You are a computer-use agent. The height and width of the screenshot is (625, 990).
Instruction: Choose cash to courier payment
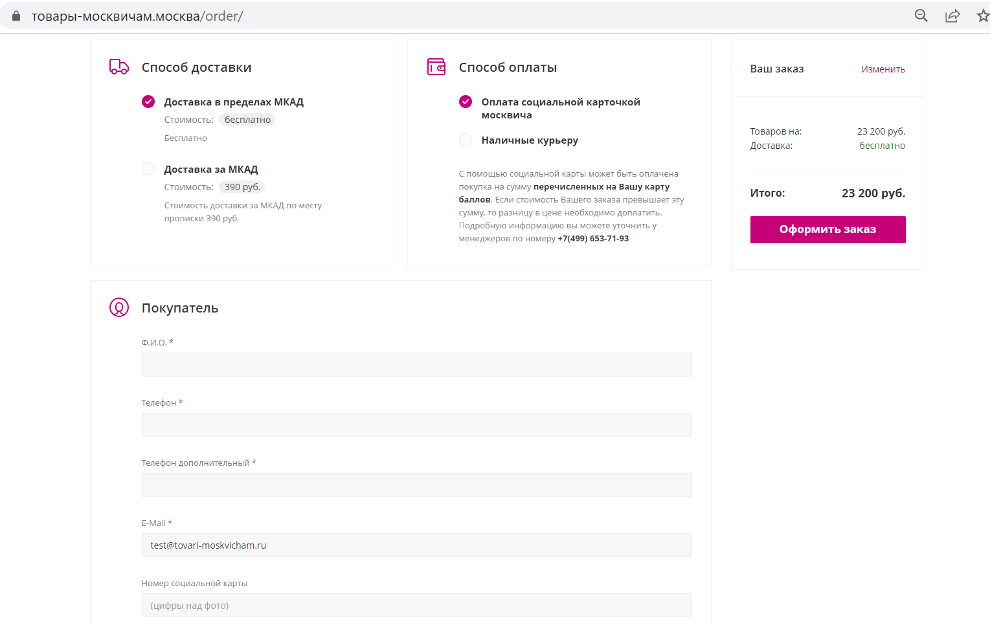coord(466,140)
